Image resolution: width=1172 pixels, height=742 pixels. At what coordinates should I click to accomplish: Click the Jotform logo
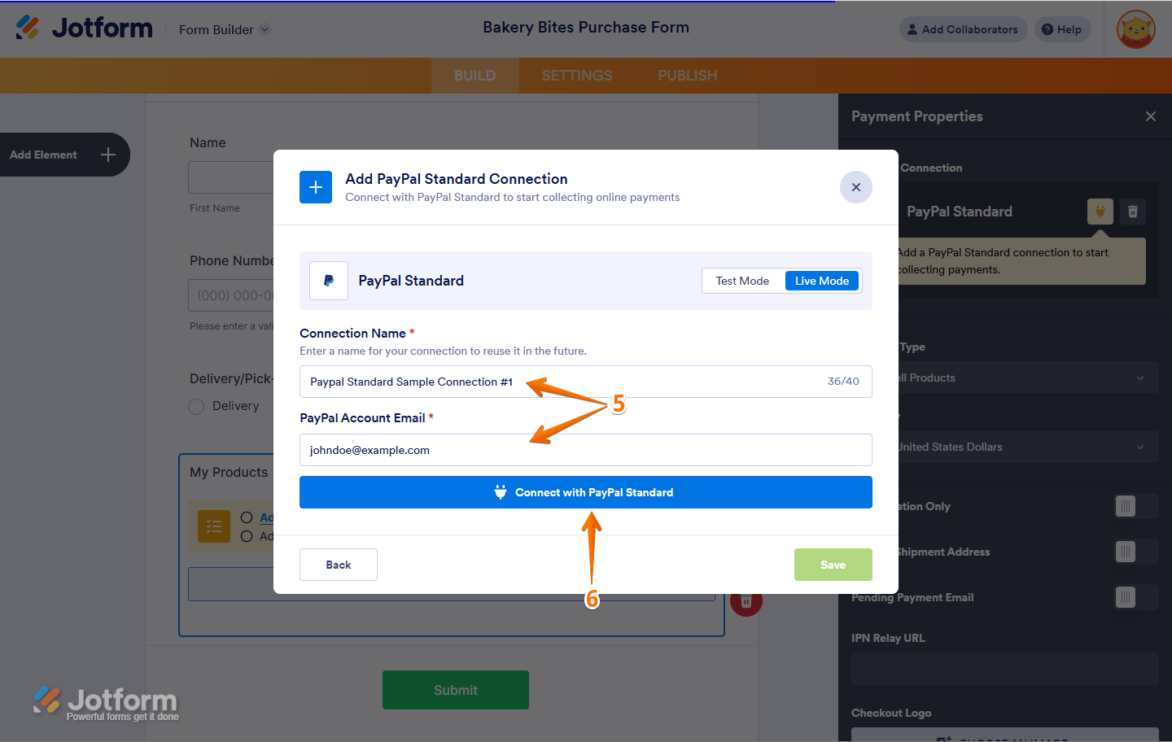tap(84, 28)
